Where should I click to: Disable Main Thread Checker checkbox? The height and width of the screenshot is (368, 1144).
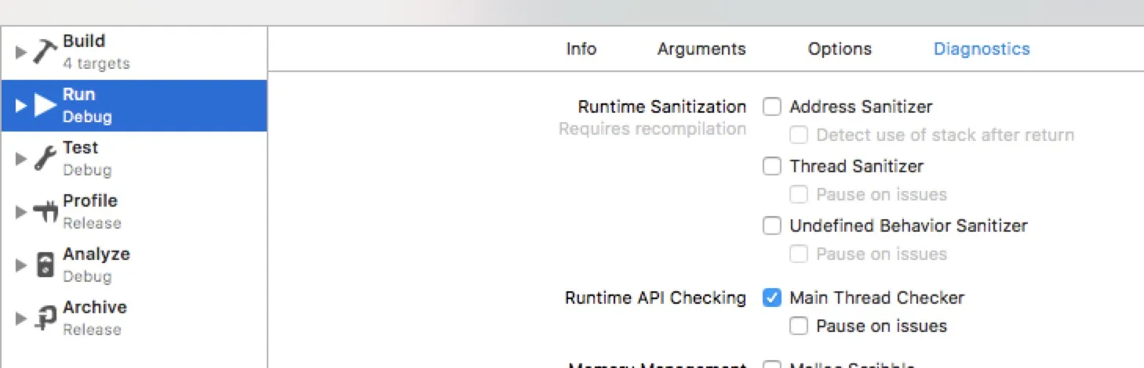tap(772, 298)
